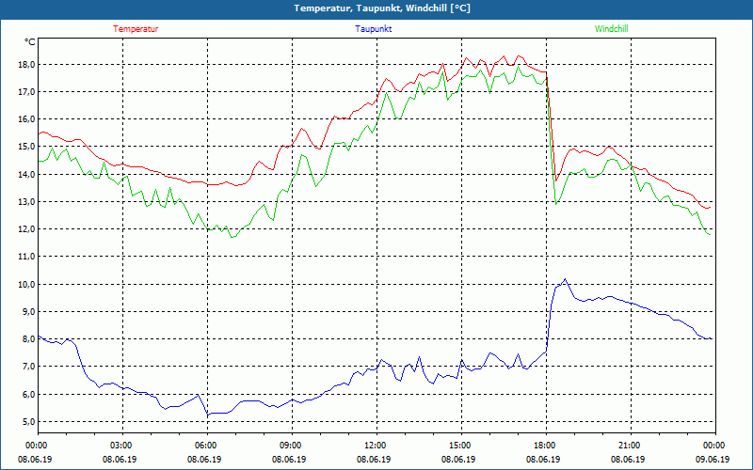Click the Windchill low point near 07:00
The image size is (753, 470).
(x=232, y=237)
